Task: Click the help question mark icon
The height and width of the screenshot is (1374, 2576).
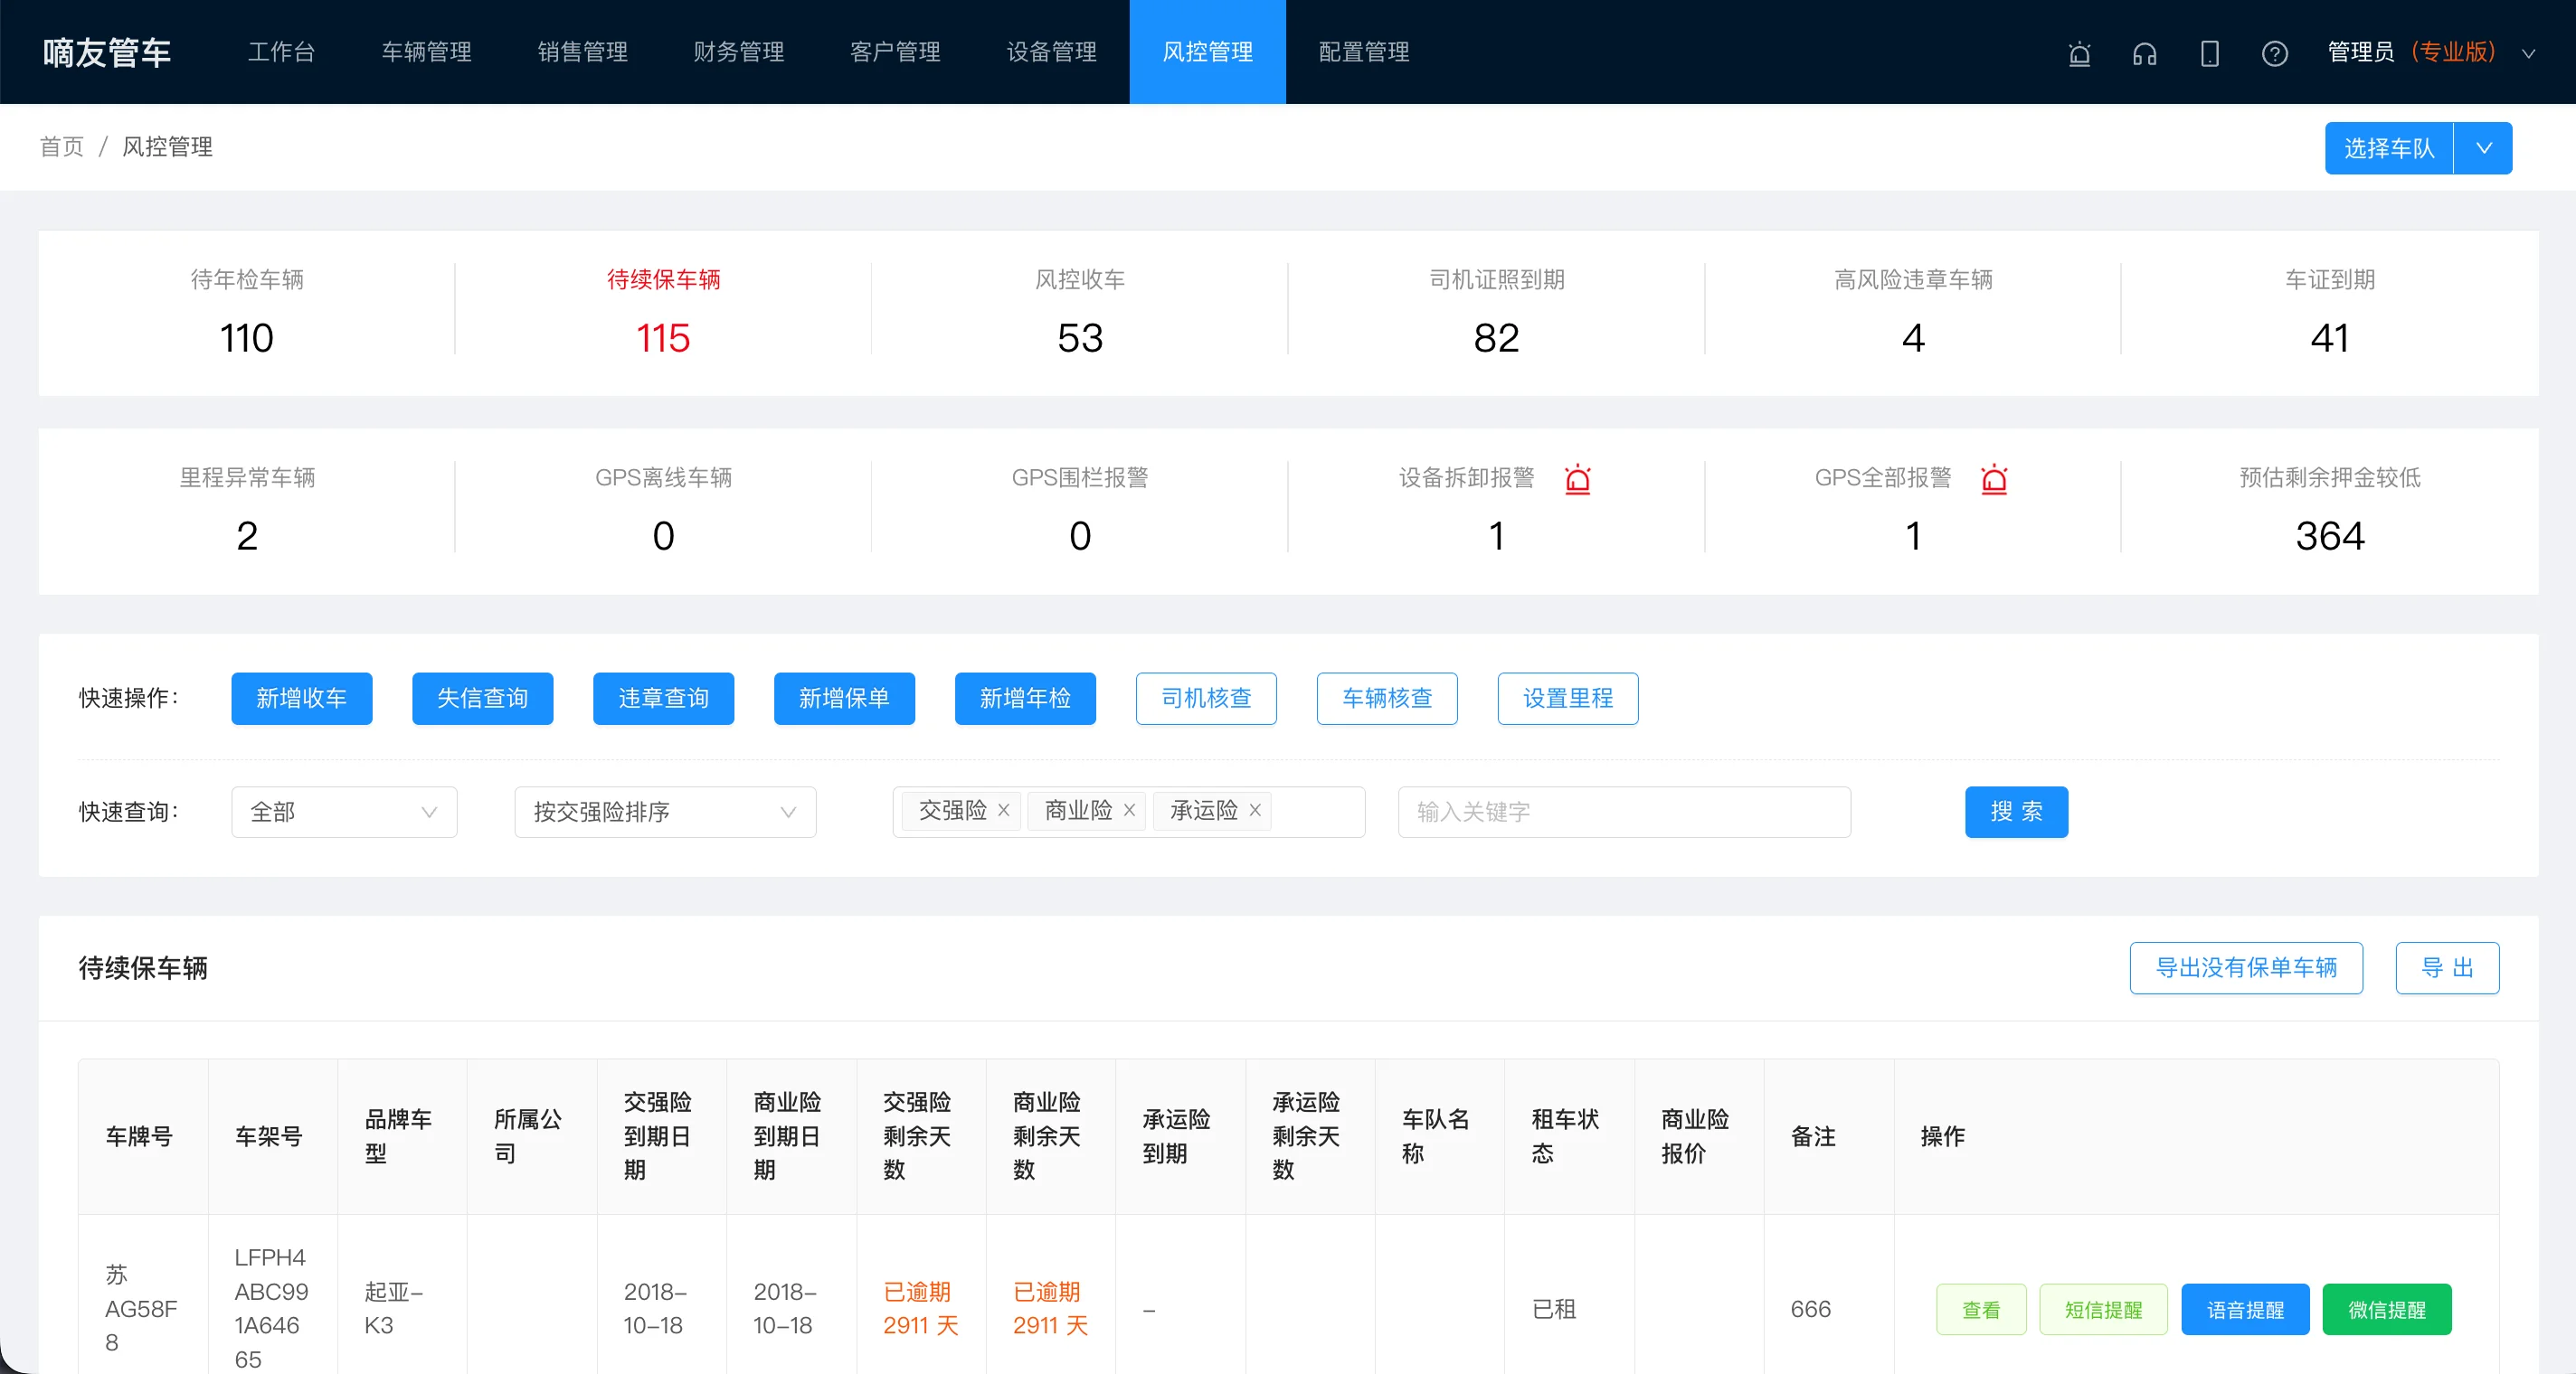Action: point(2274,53)
